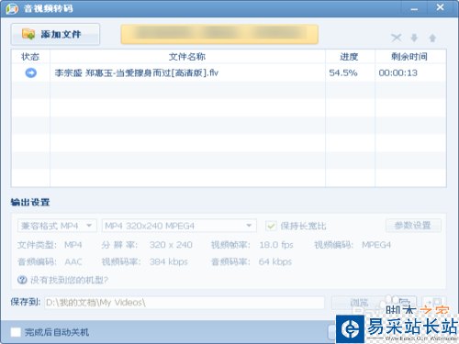Click the 添加文件 add file button
The width and height of the screenshot is (459, 344).
pos(55,34)
